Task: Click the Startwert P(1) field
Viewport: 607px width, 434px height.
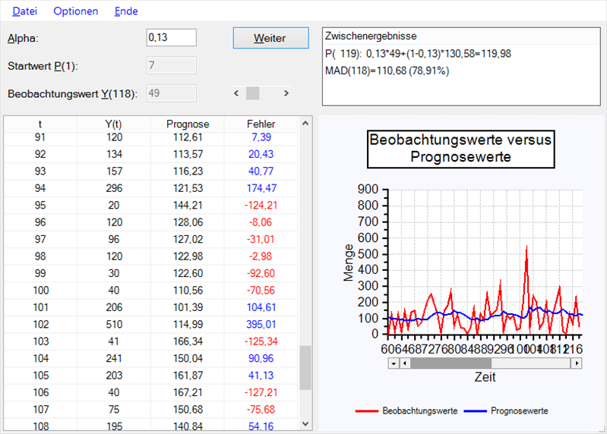Action: (x=171, y=65)
